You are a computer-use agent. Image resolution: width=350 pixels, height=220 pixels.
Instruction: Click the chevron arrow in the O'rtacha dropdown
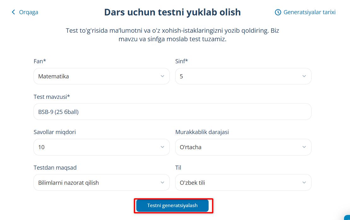coord(304,147)
